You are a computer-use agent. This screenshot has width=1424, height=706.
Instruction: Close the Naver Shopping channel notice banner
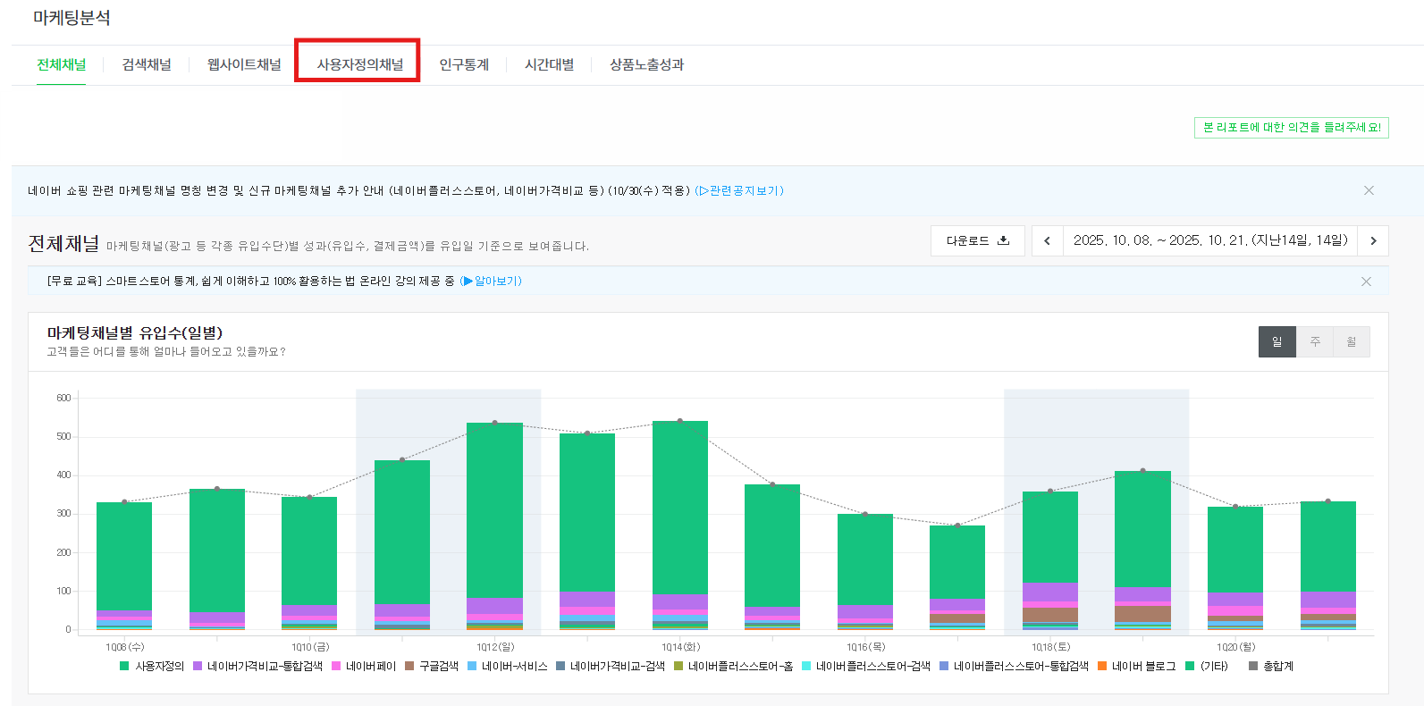tap(1369, 190)
